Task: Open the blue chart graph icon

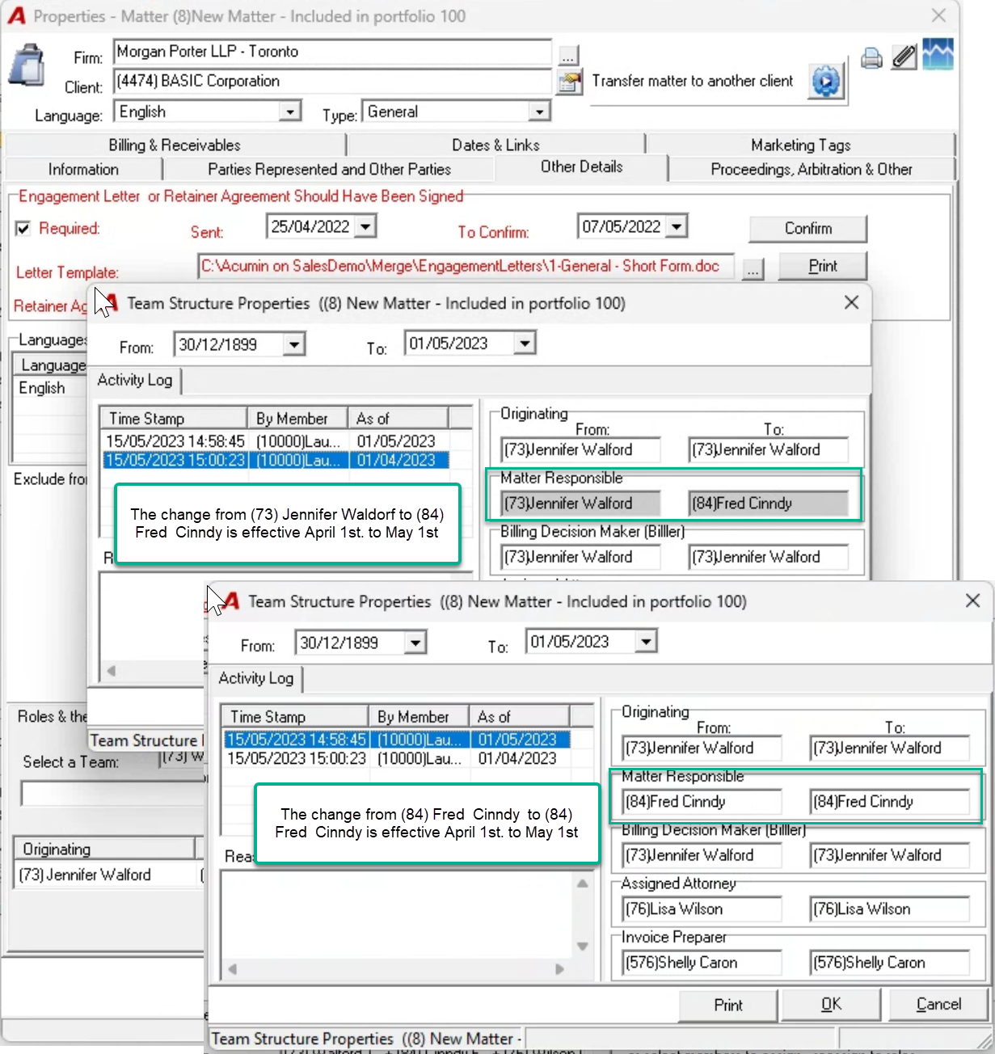Action: point(938,55)
